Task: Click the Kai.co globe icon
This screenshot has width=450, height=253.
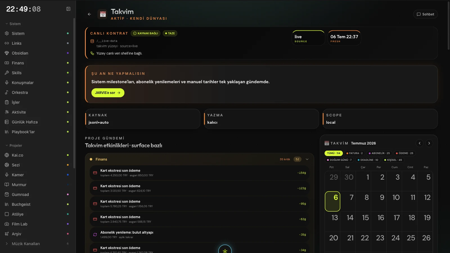Action: click(7, 155)
